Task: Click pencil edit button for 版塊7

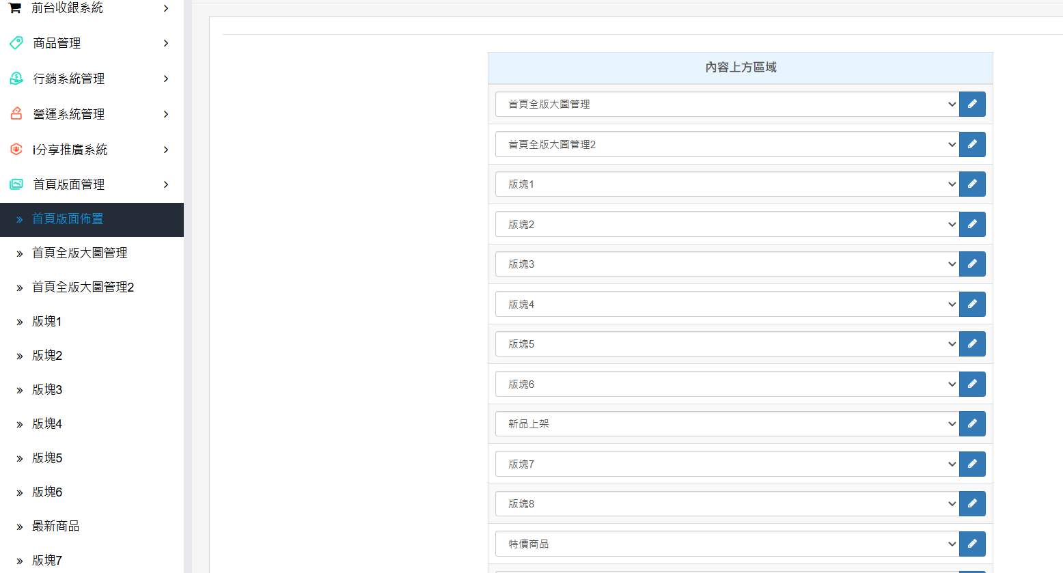Action: coord(972,464)
